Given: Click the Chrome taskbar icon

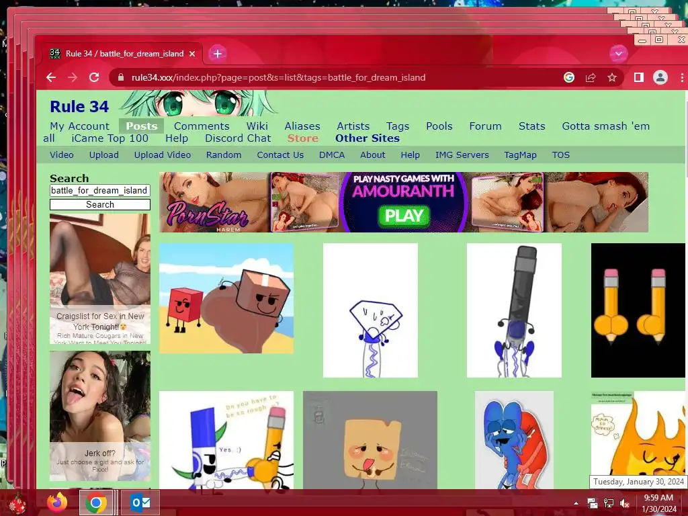Looking at the screenshot, I should pyautogui.click(x=96, y=503).
